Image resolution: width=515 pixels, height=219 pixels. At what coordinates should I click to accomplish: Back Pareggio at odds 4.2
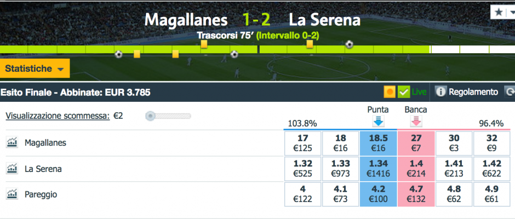click(379, 194)
